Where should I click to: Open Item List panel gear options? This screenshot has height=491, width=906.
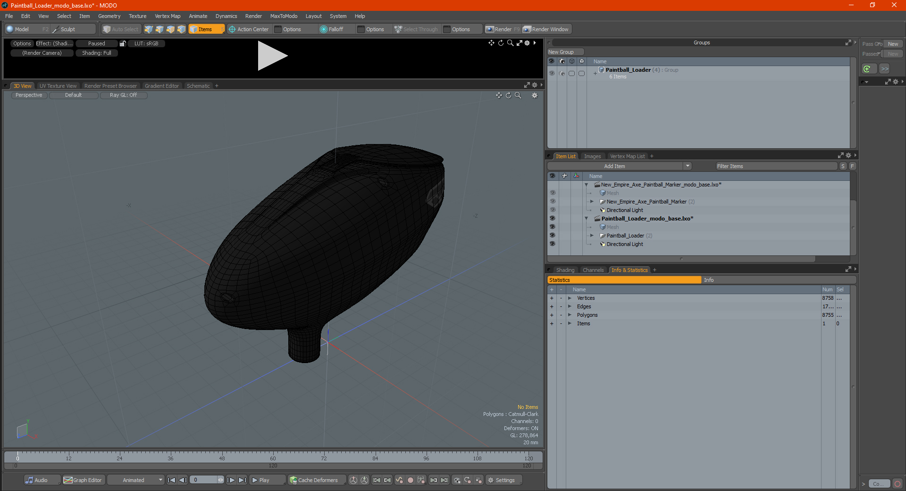pyautogui.click(x=848, y=156)
